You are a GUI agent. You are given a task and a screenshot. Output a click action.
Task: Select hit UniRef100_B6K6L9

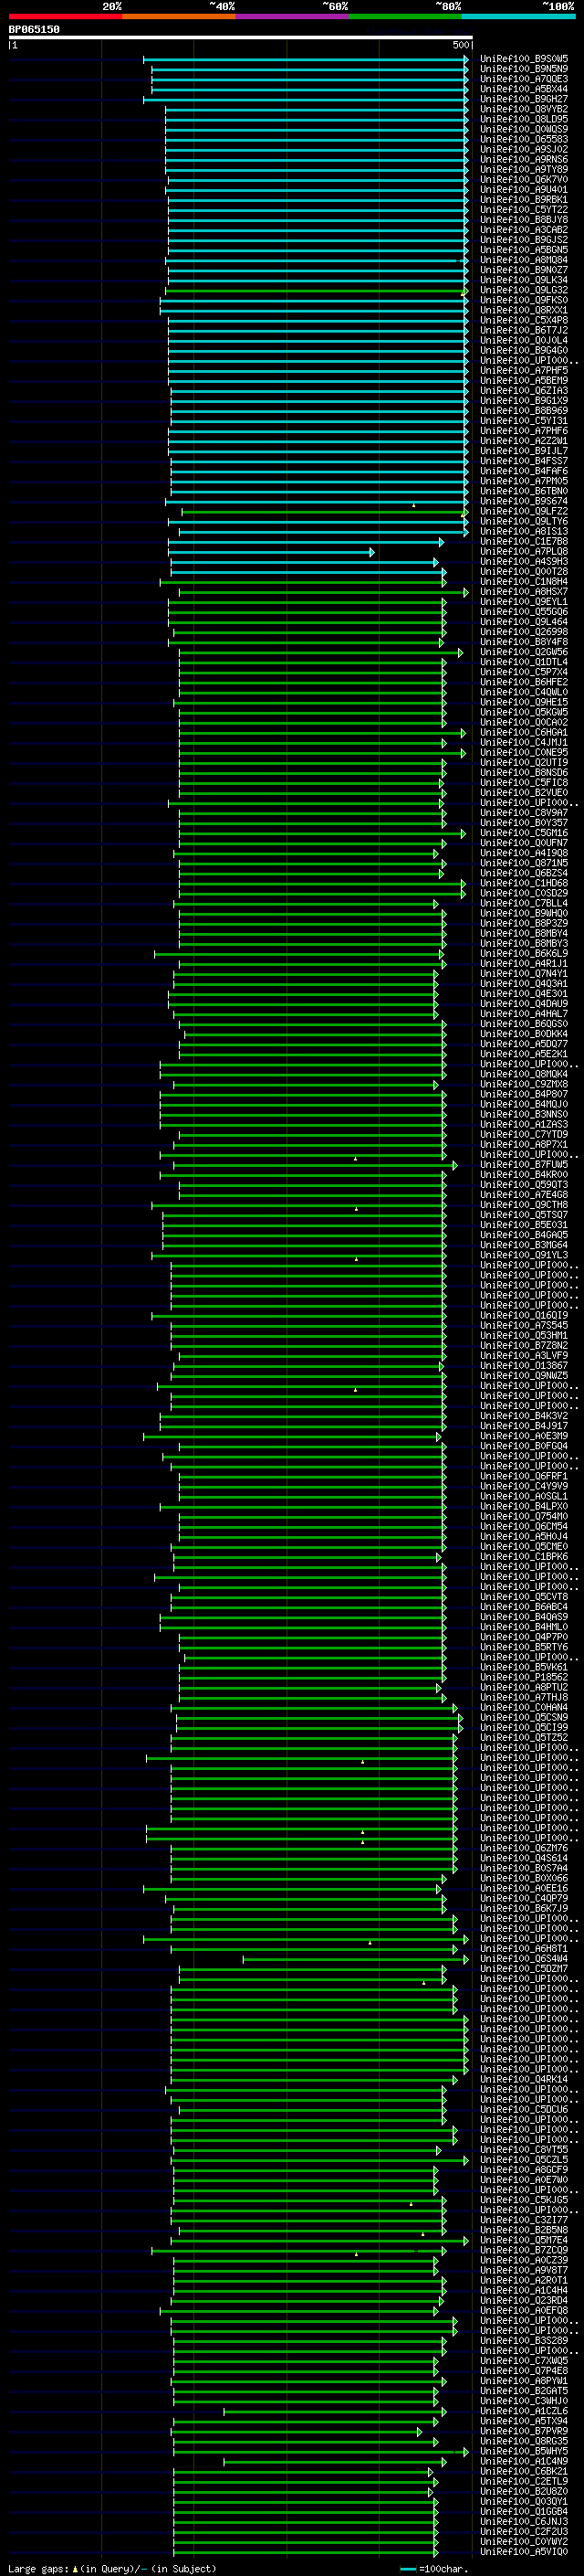[524, 953]
